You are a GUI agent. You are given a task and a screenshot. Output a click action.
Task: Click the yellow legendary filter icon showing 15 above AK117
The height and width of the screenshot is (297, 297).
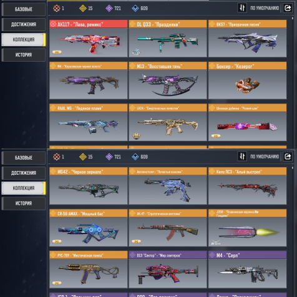83,8
